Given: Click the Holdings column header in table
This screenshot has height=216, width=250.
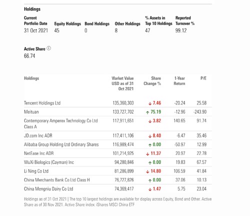Looking at the screenshot, I should point(31,78).
